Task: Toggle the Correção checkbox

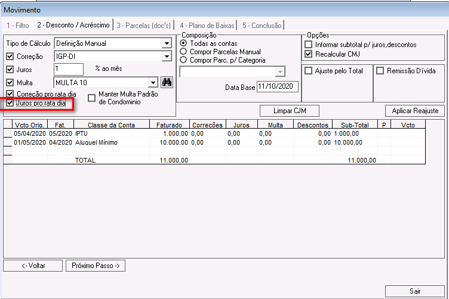Action: 10,56
